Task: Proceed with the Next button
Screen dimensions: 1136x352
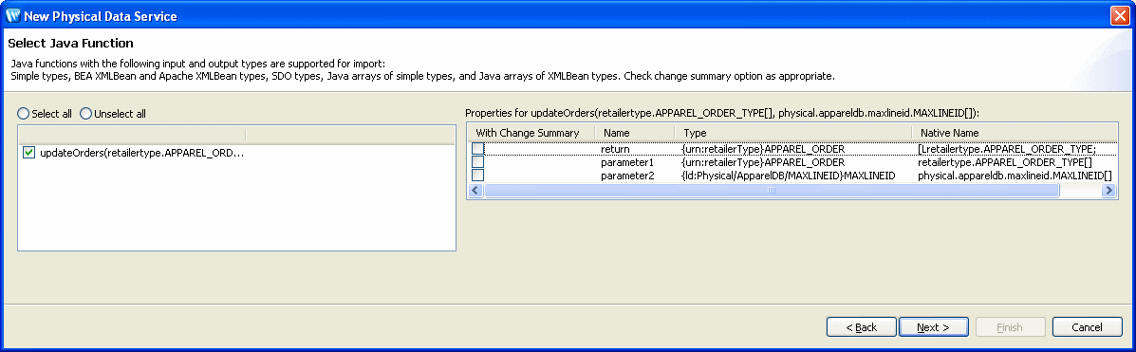Action: click(933, 327)
